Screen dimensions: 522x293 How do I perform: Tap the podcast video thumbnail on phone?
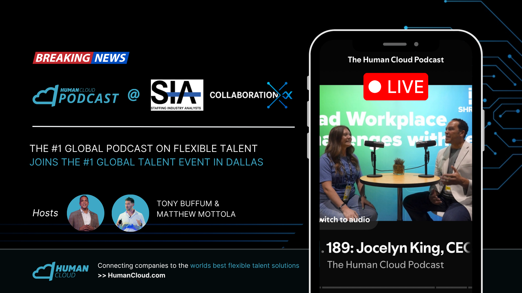click(x=396, y=153)
